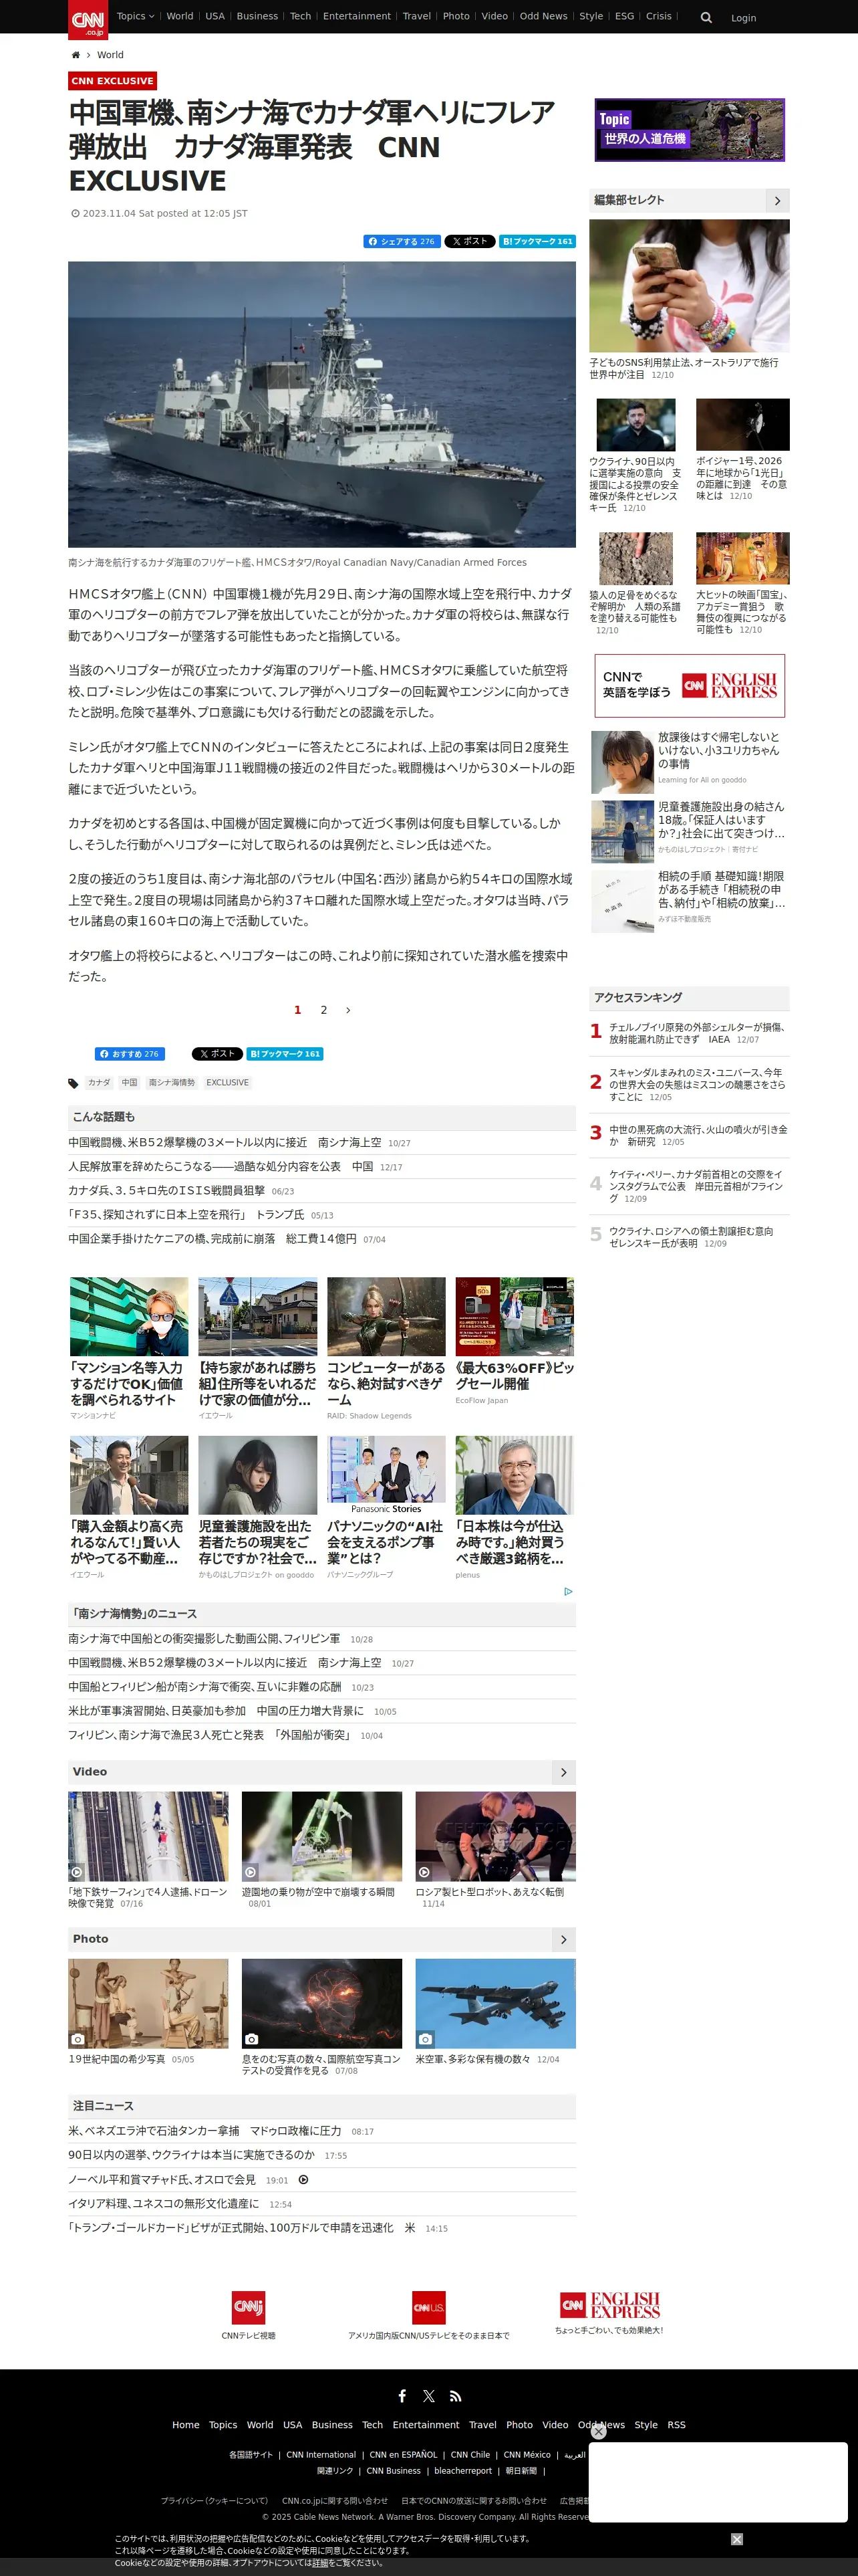Open ranking item 1 about Chernobyl shelter
Screen dimensions: 858x2576
point(698,1033)
